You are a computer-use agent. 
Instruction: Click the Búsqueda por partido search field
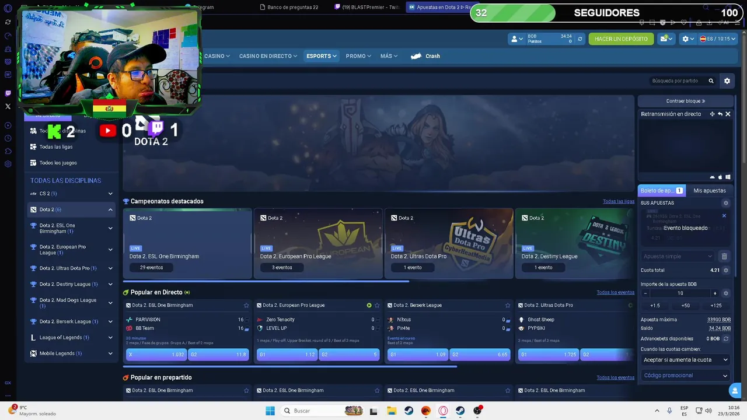[x=677, y=81]
